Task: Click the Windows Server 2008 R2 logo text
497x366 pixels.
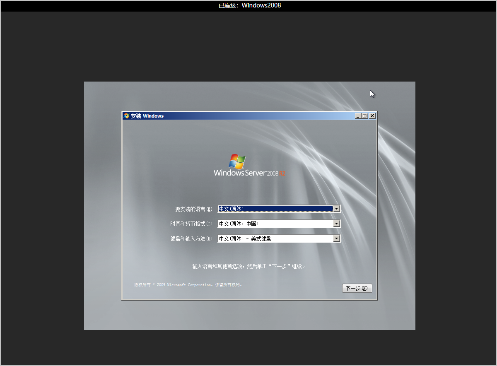Action: tap(249, 173)
